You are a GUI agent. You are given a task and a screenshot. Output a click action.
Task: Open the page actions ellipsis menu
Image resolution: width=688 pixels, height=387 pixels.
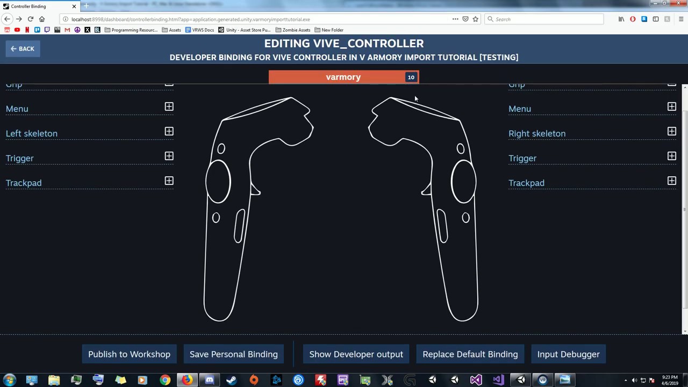455,19
